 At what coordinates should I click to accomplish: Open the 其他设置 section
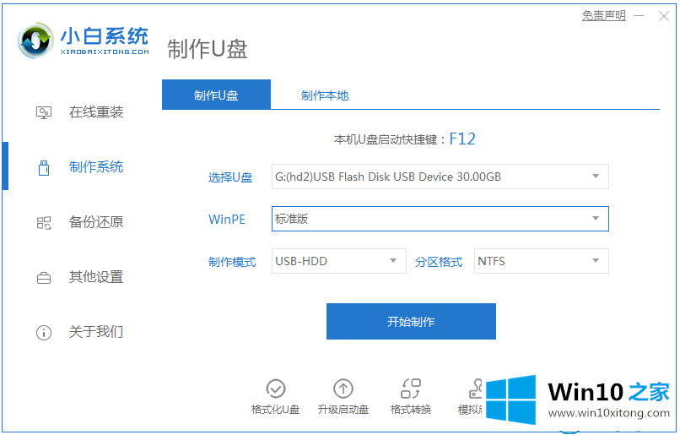point(96,277)
